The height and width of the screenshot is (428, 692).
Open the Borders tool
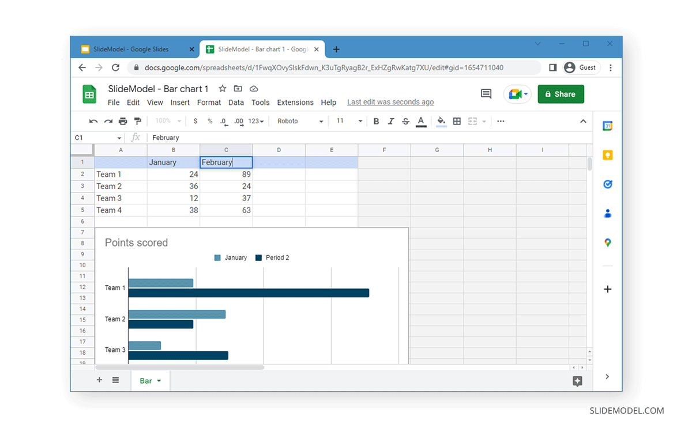click(457, 121)
